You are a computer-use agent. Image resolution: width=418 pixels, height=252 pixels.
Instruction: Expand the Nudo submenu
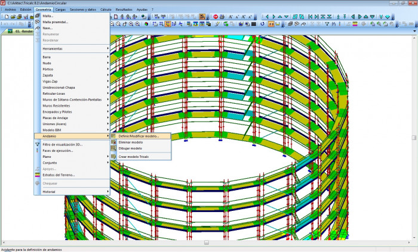[72, 63]
